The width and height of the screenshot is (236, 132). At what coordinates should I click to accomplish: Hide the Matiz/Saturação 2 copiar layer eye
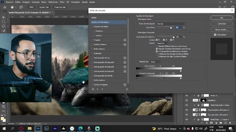[x=187, y=105]
